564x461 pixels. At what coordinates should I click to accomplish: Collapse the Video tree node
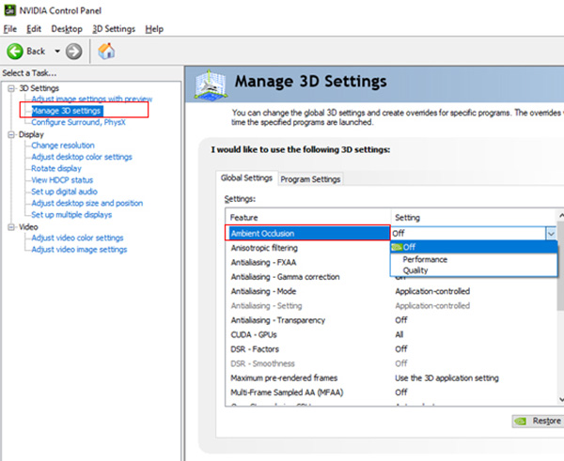point(10,226)
